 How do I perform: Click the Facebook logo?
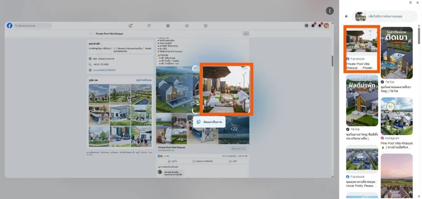(9, 25)
